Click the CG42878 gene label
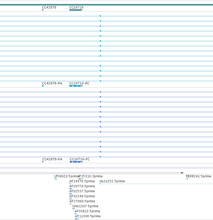 [x=49, y=7]
